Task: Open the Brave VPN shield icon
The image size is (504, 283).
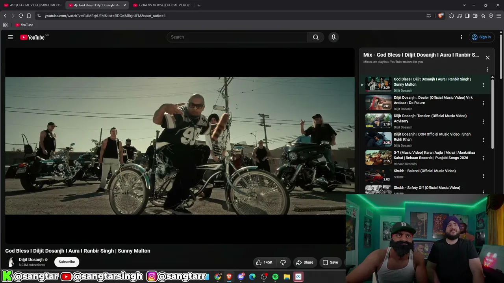Action: pos(491,16)
